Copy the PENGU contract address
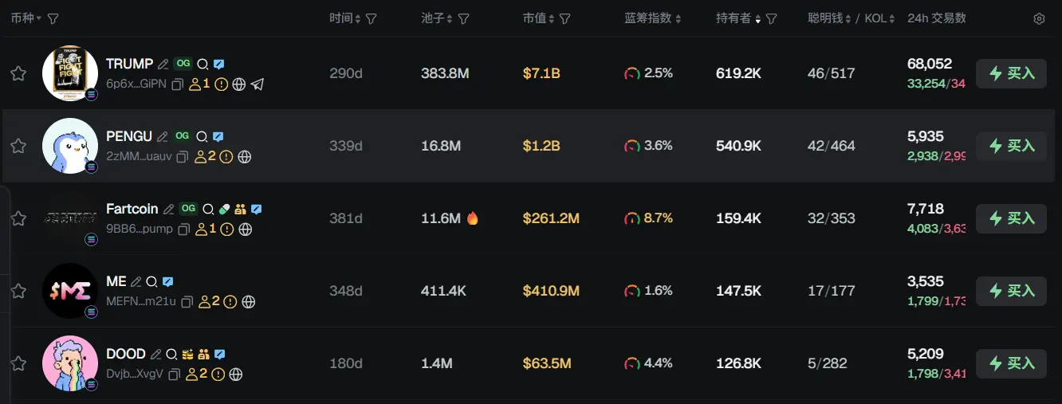Viewport: 1062px width, 404px height. (x=182, y=157)
